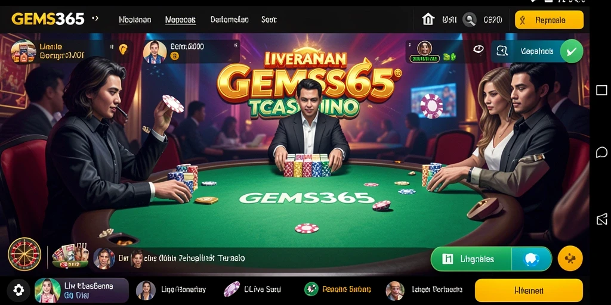Image resolution: width=611 pixels, height=305 pixels.
Task: Open the Lelgeon Perlueata bottom item
Action: [424, 290]
